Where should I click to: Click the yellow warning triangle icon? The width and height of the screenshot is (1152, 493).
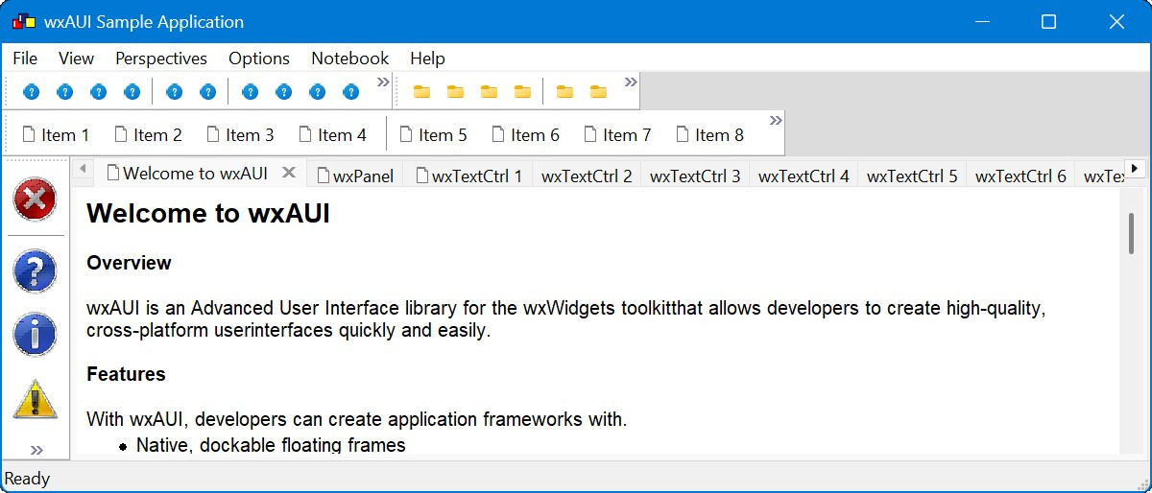pos(35,399)
